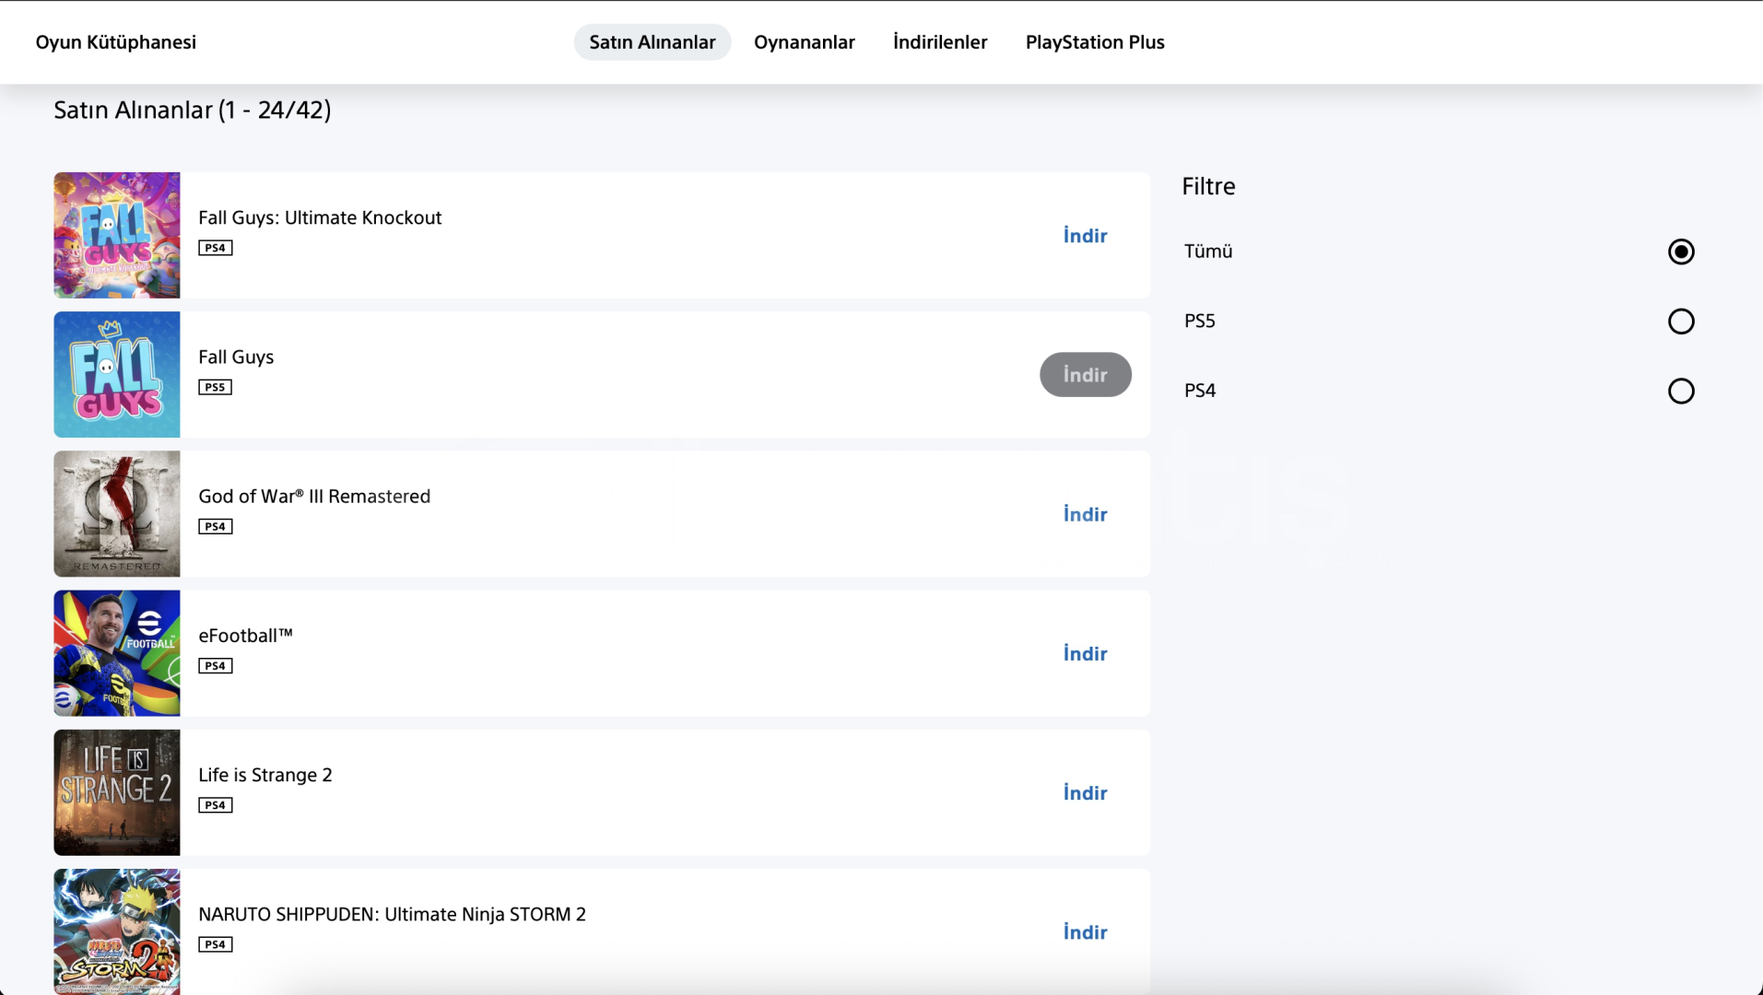Click the PS4 filter label
Viewport: 1763px width, 995px height.
coord(1200,391)
